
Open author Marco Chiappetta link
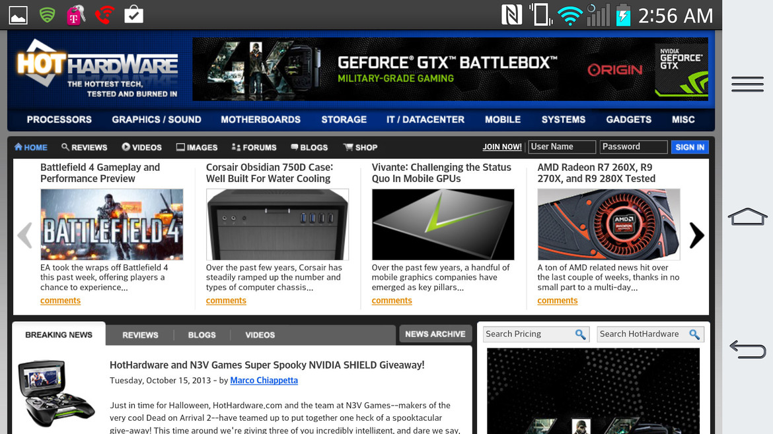[x=264, y=381]
